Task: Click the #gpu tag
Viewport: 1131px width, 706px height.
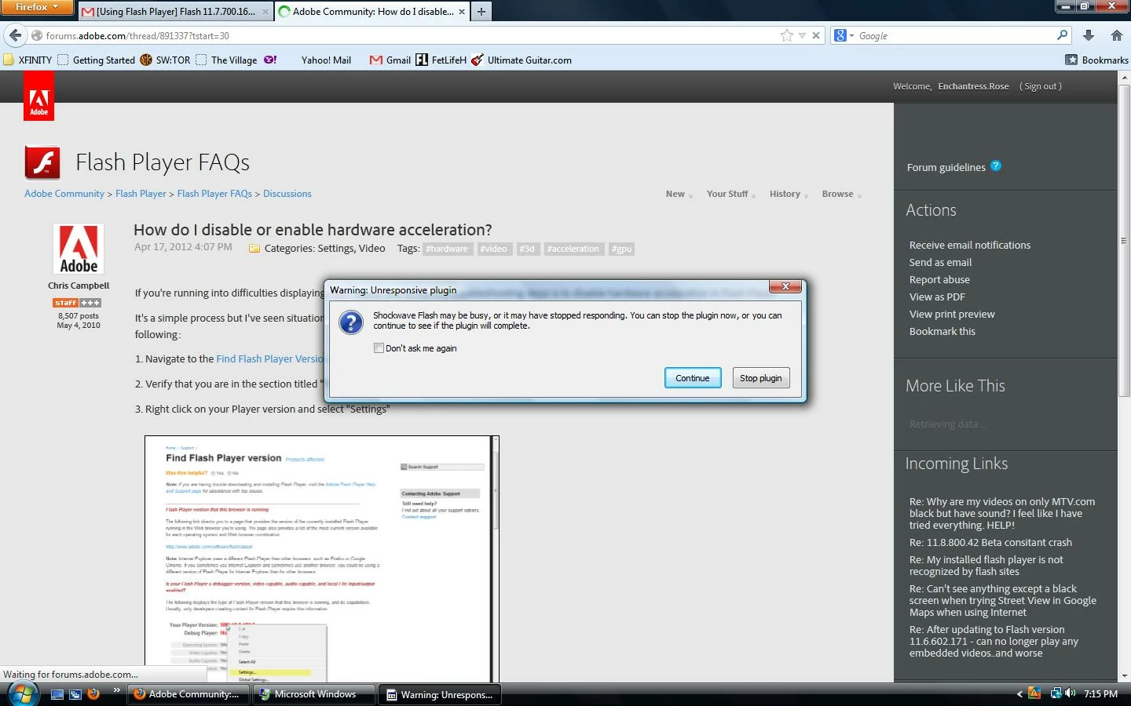Action: 621,249
